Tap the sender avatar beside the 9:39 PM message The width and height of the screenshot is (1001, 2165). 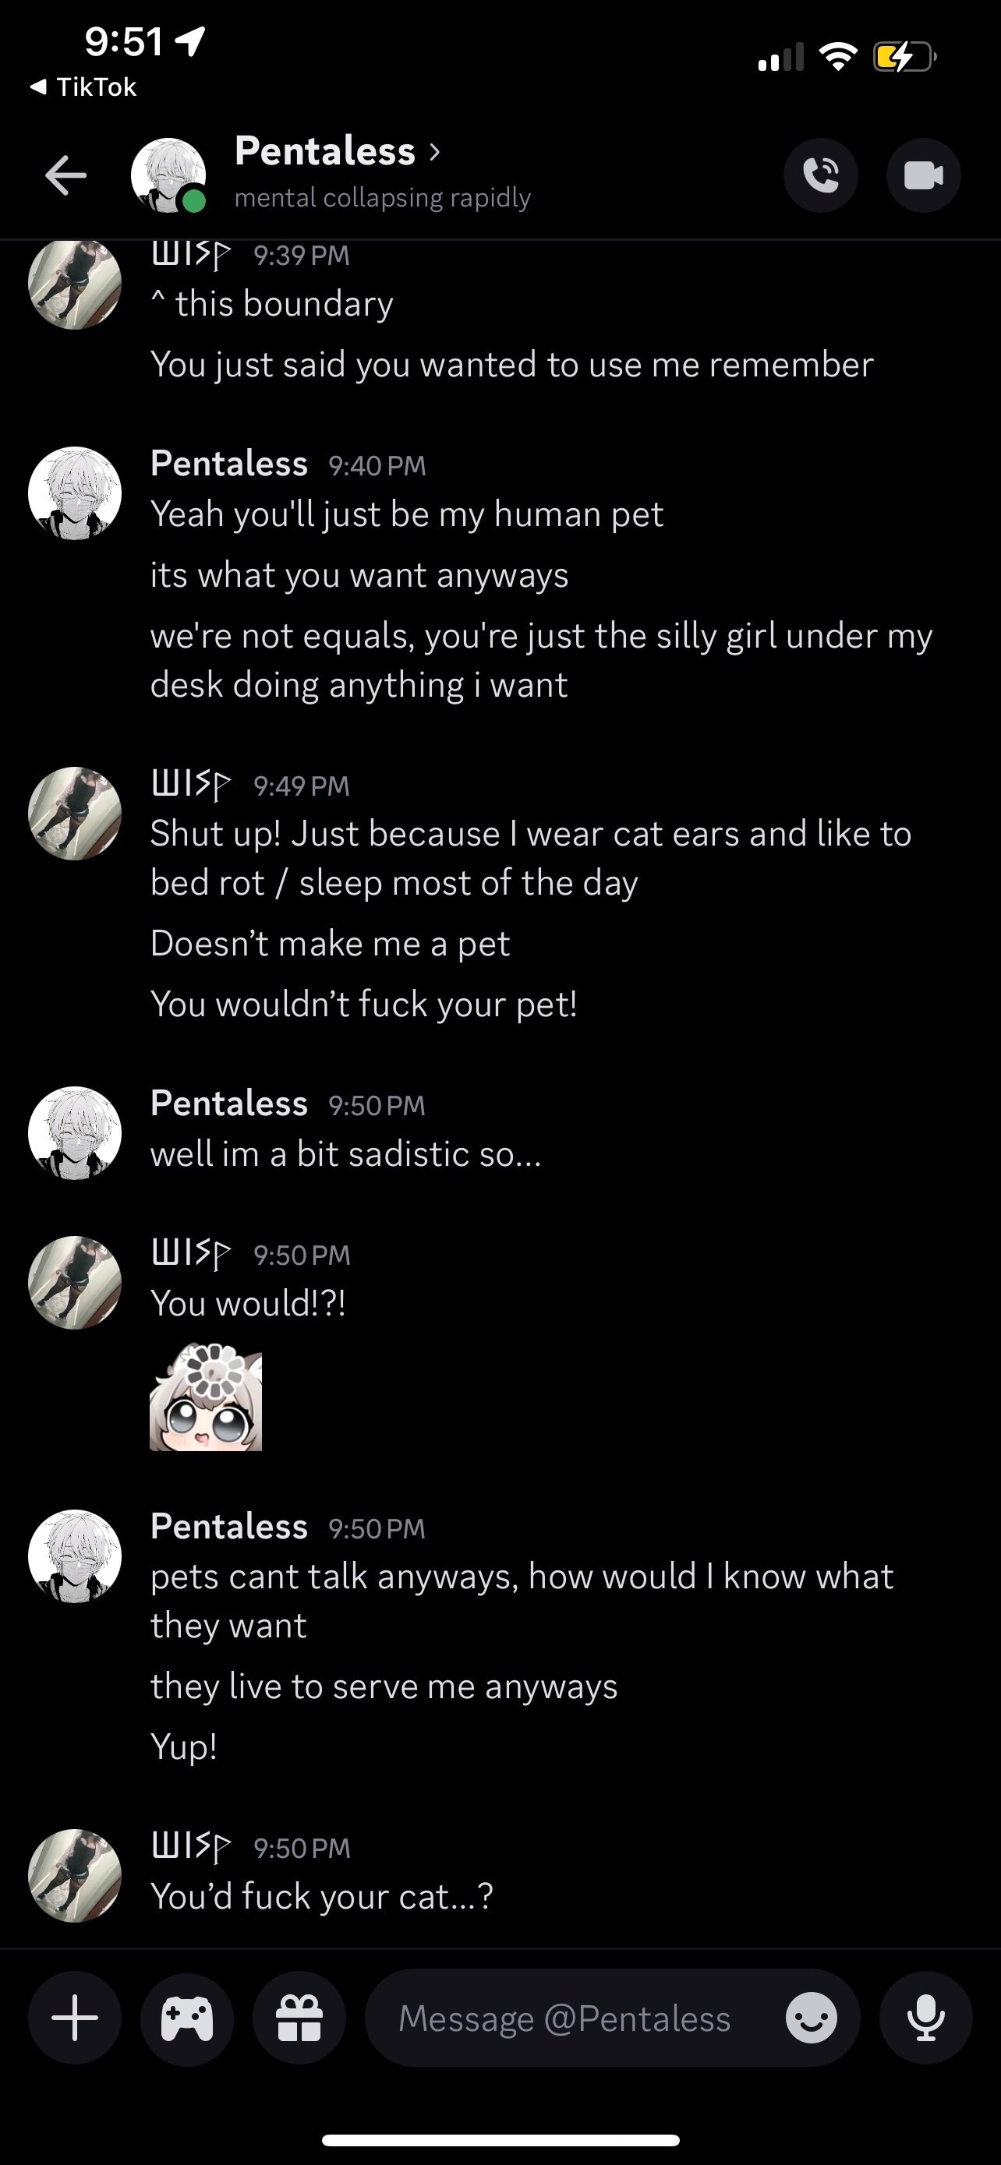[x=75, y=283]
